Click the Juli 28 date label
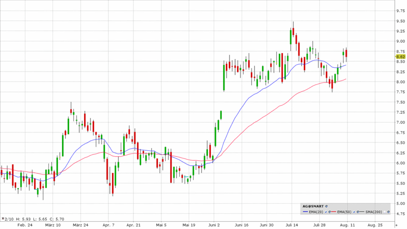The image size is (407, 229). coord(319,225)
